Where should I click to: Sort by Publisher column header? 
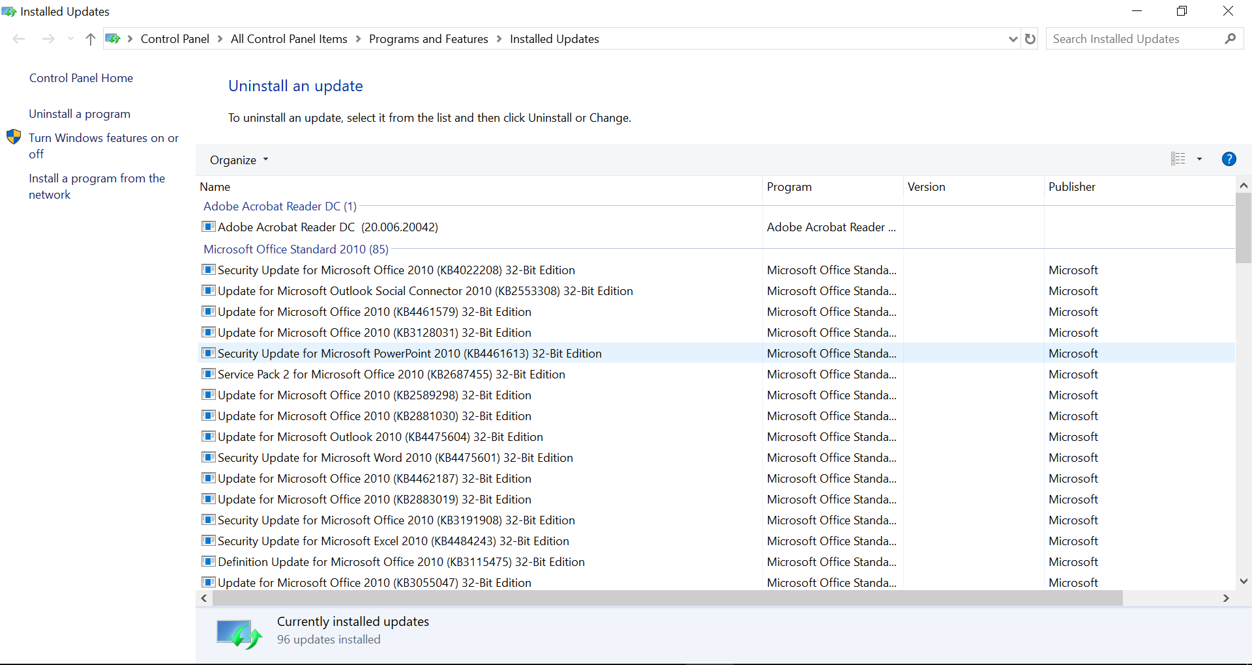click(1140, 187)
